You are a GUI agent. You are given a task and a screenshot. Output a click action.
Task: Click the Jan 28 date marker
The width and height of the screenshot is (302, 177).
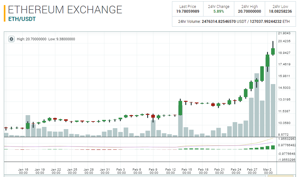click(x=89, y=171)
